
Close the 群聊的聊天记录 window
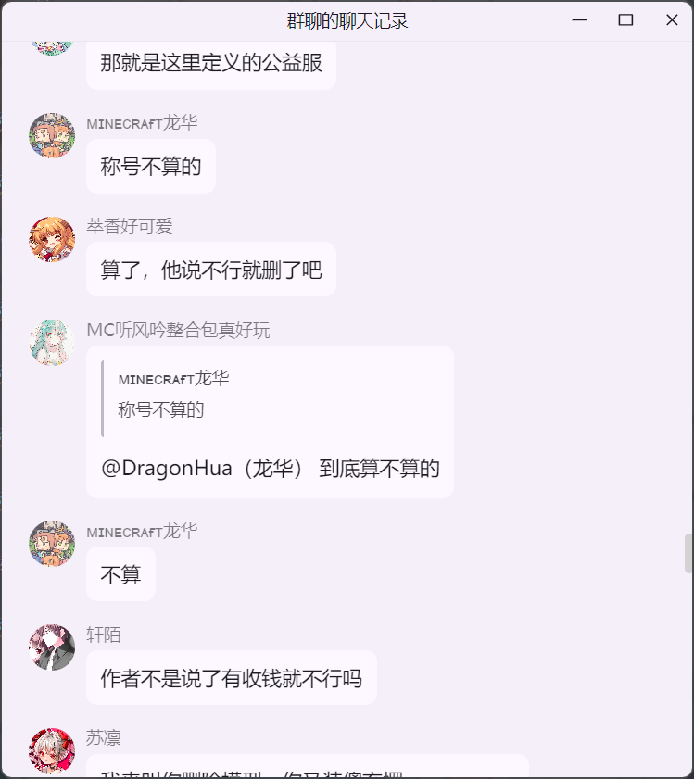point(672,19)
